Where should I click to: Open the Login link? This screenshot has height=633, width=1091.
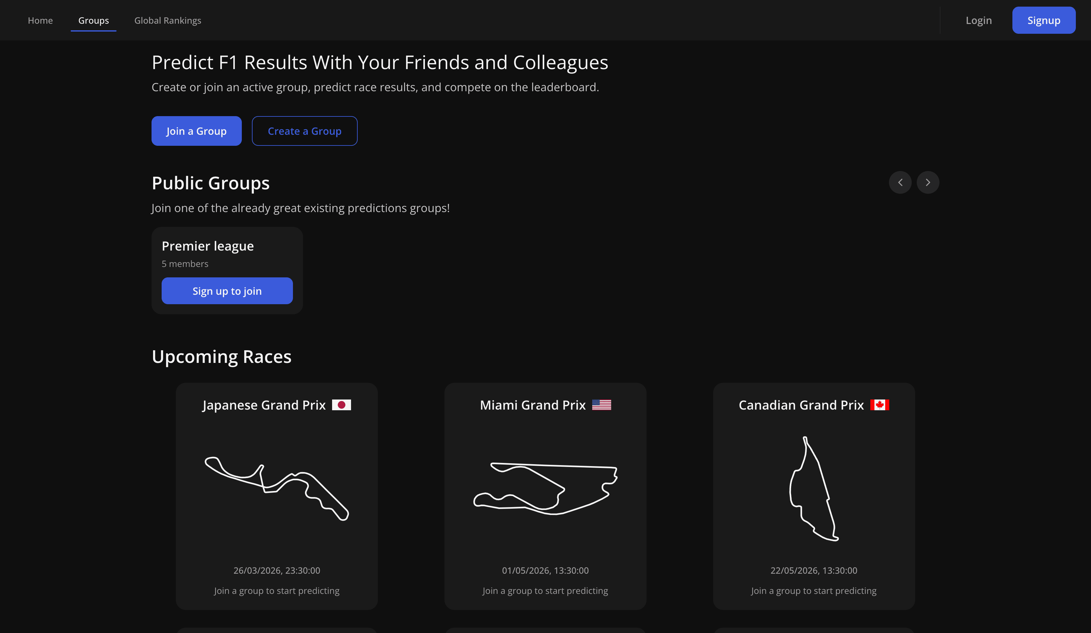pyautogui.click(x=978, y=20)
